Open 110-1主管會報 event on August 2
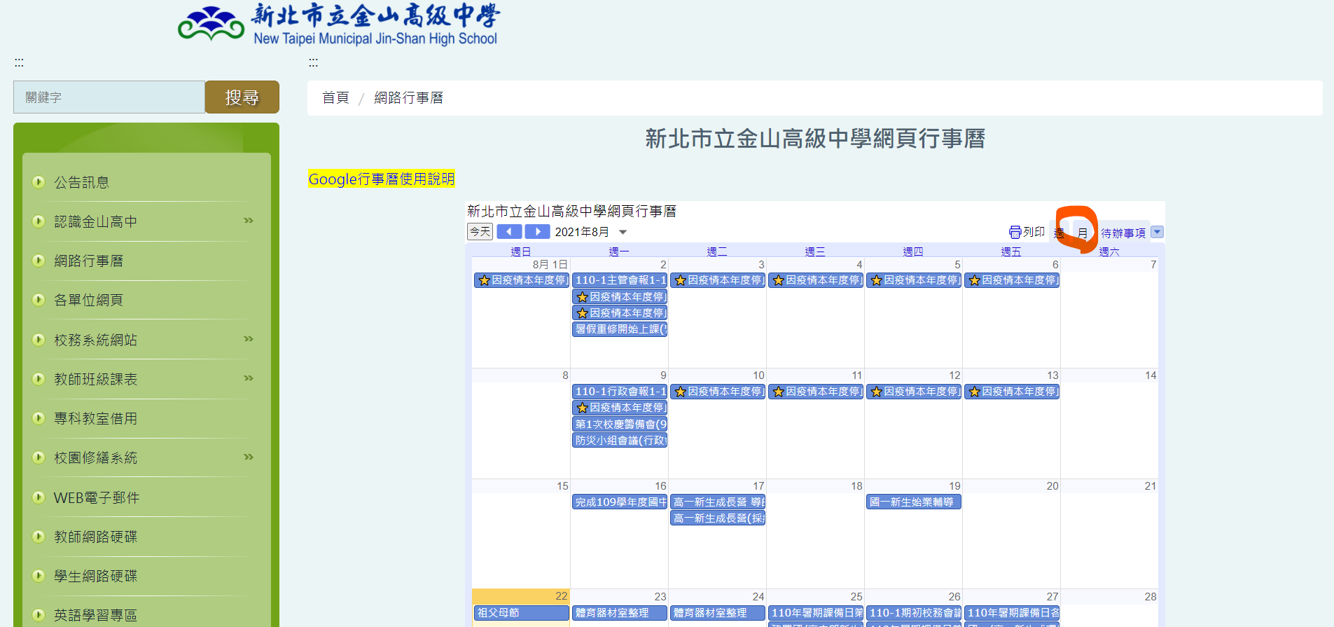 620,280
